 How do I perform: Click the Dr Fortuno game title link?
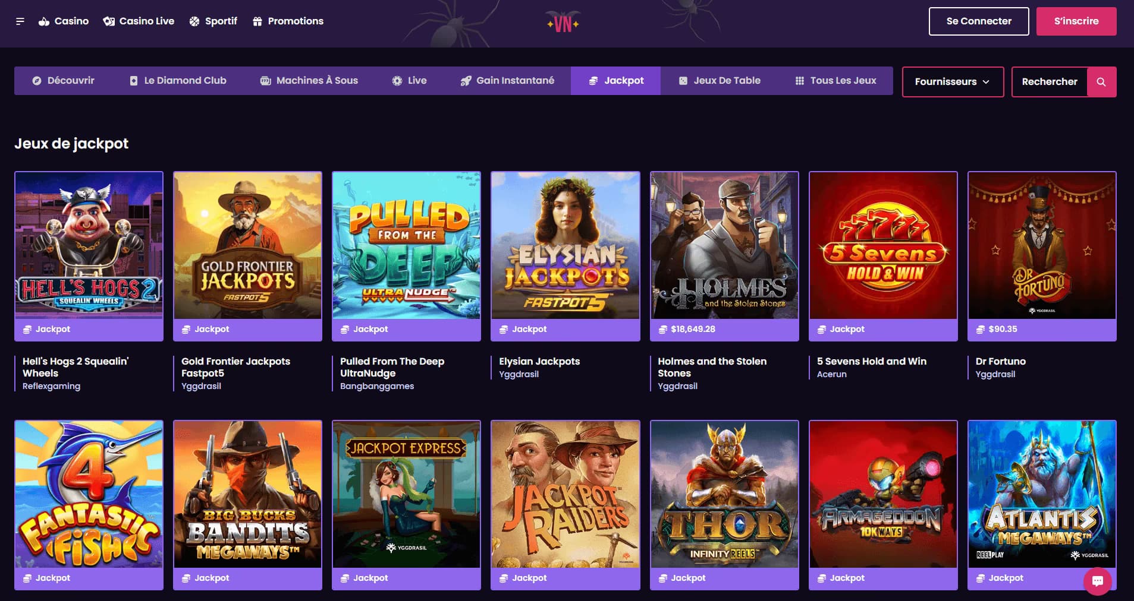(1000, 361)
